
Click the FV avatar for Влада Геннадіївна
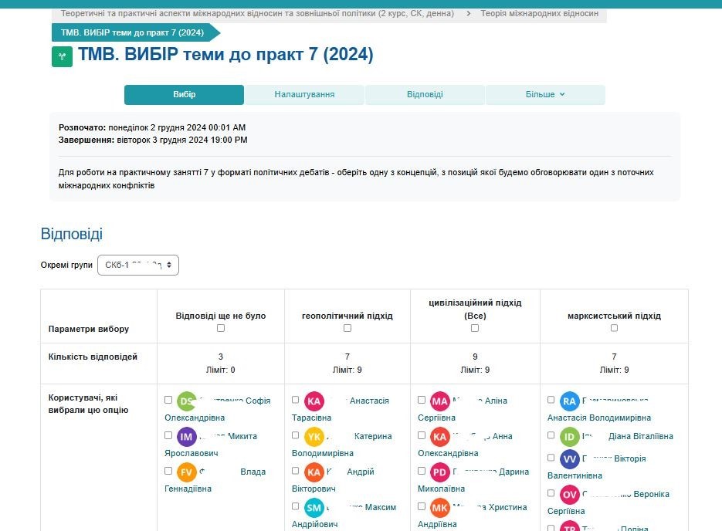tap(187, 472)
